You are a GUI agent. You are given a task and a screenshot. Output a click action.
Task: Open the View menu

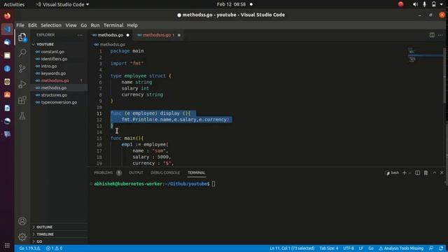point(71,25)
